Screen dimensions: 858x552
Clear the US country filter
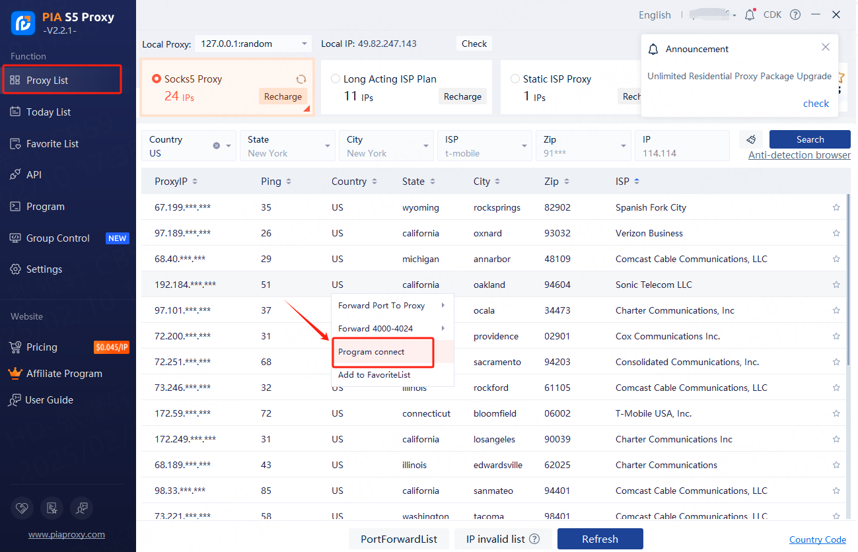click(x=216, y=146)
